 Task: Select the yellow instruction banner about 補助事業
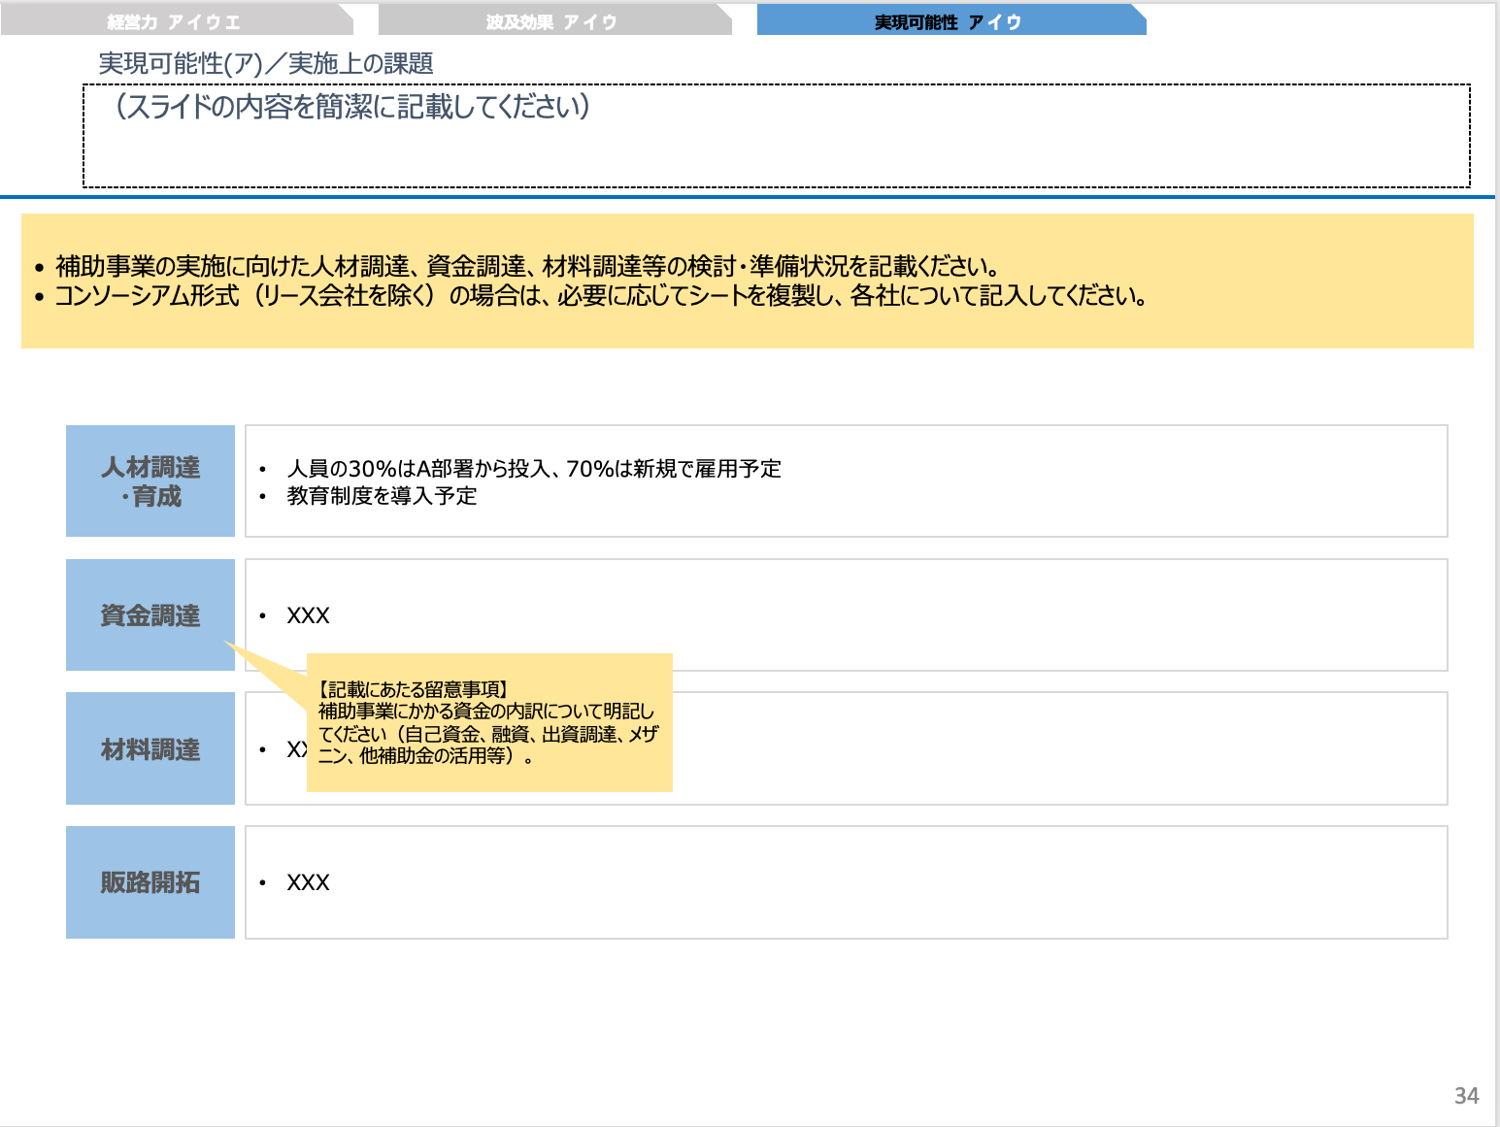[748, 282]
